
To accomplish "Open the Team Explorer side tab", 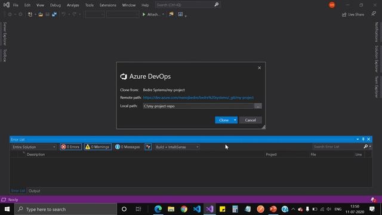I will [377, 87].
